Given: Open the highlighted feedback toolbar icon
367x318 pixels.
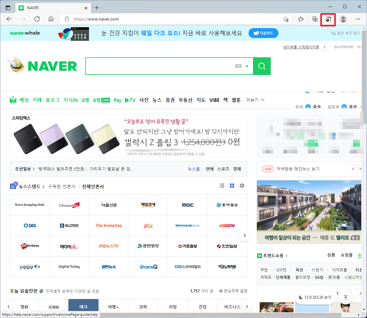Looking at the screenshot, I should coord(328,19).
